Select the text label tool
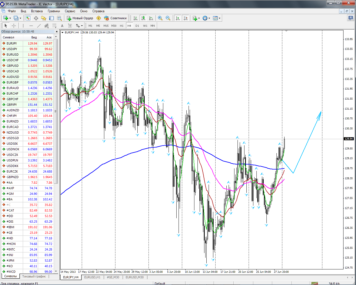This screenshot has height=285, width=356. coord(62,26)
